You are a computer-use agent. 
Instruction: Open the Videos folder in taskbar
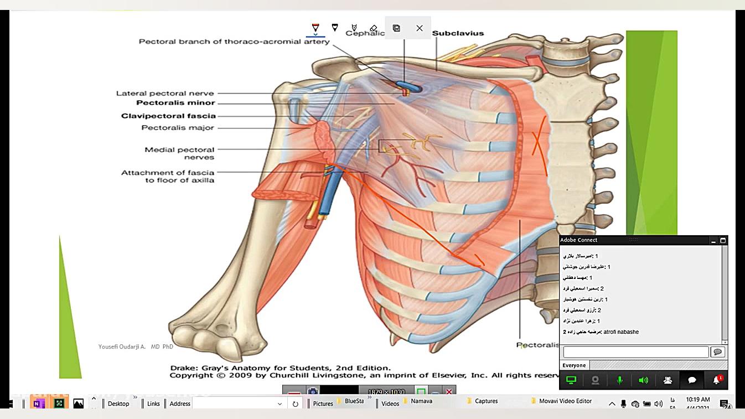click(x=390, y=404)
